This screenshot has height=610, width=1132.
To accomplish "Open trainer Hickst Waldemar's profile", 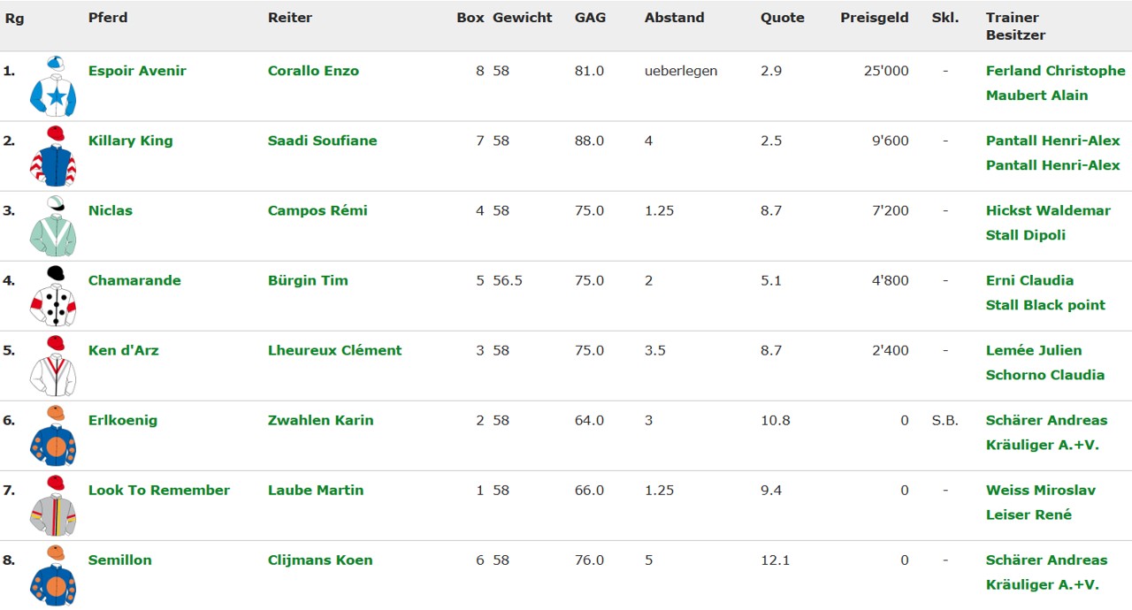I will [1048, 210].
